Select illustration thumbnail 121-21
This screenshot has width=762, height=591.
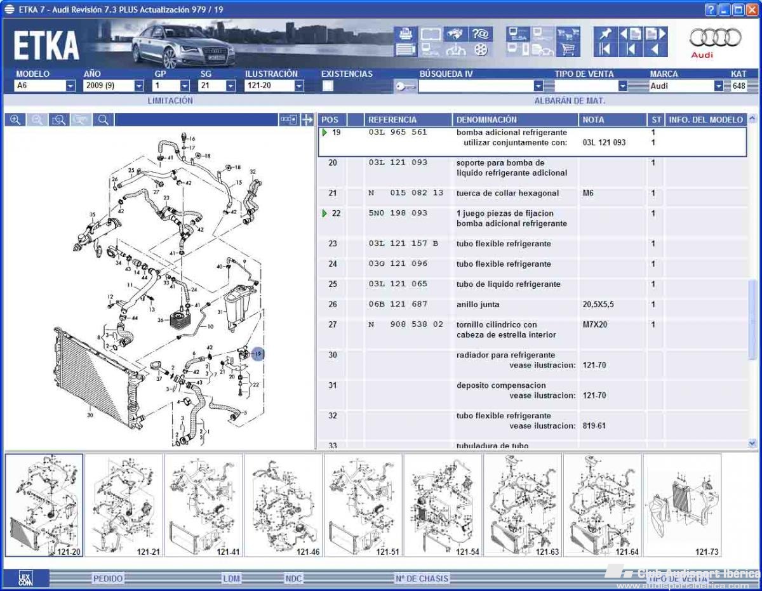pos(124,505)
